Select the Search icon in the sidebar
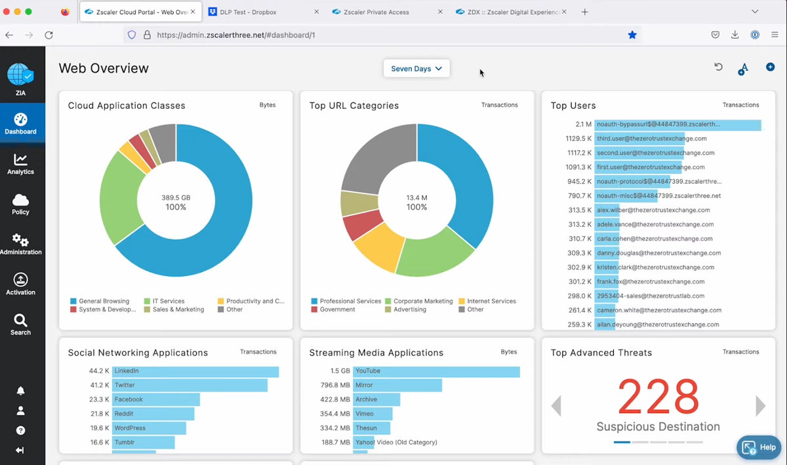 [x=20, y=324]
